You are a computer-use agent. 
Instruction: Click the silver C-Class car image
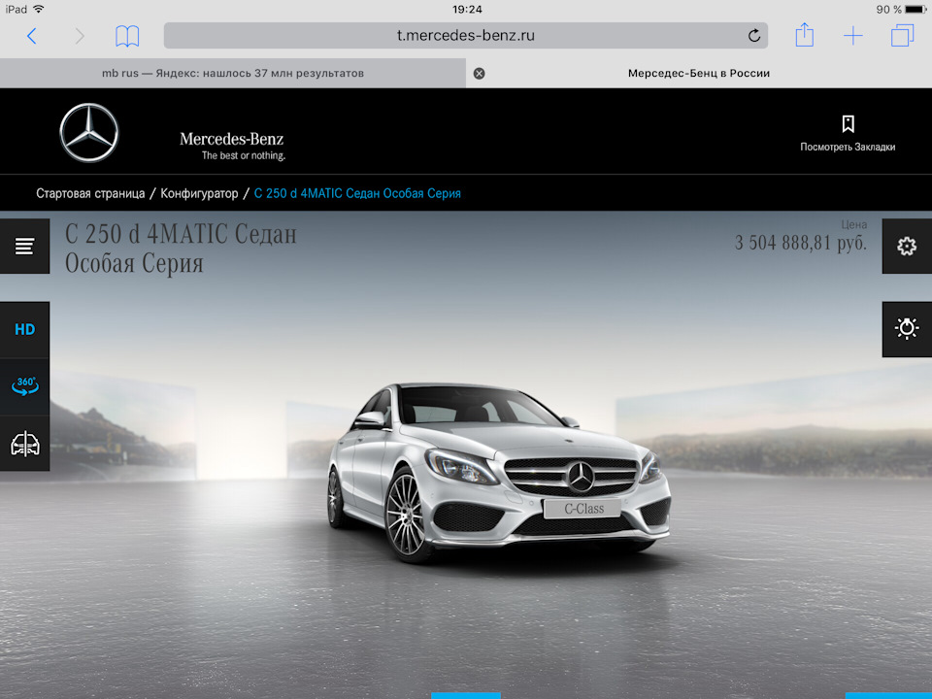click(x=499, y=473)
